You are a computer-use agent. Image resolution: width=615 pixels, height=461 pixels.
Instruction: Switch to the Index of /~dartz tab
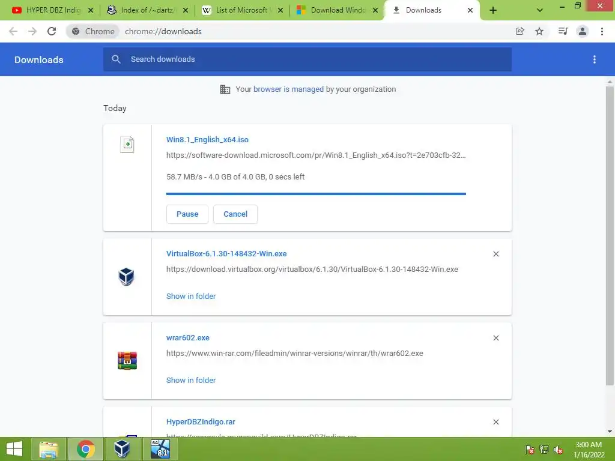point(148,10)
